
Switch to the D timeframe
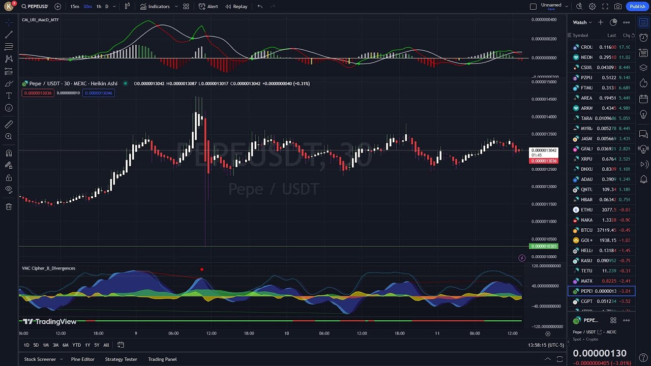107,7
